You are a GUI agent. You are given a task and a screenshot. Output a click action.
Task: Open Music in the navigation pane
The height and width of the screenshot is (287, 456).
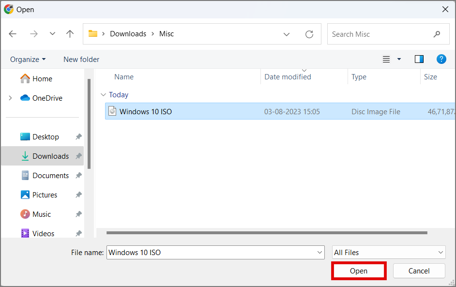35,214
